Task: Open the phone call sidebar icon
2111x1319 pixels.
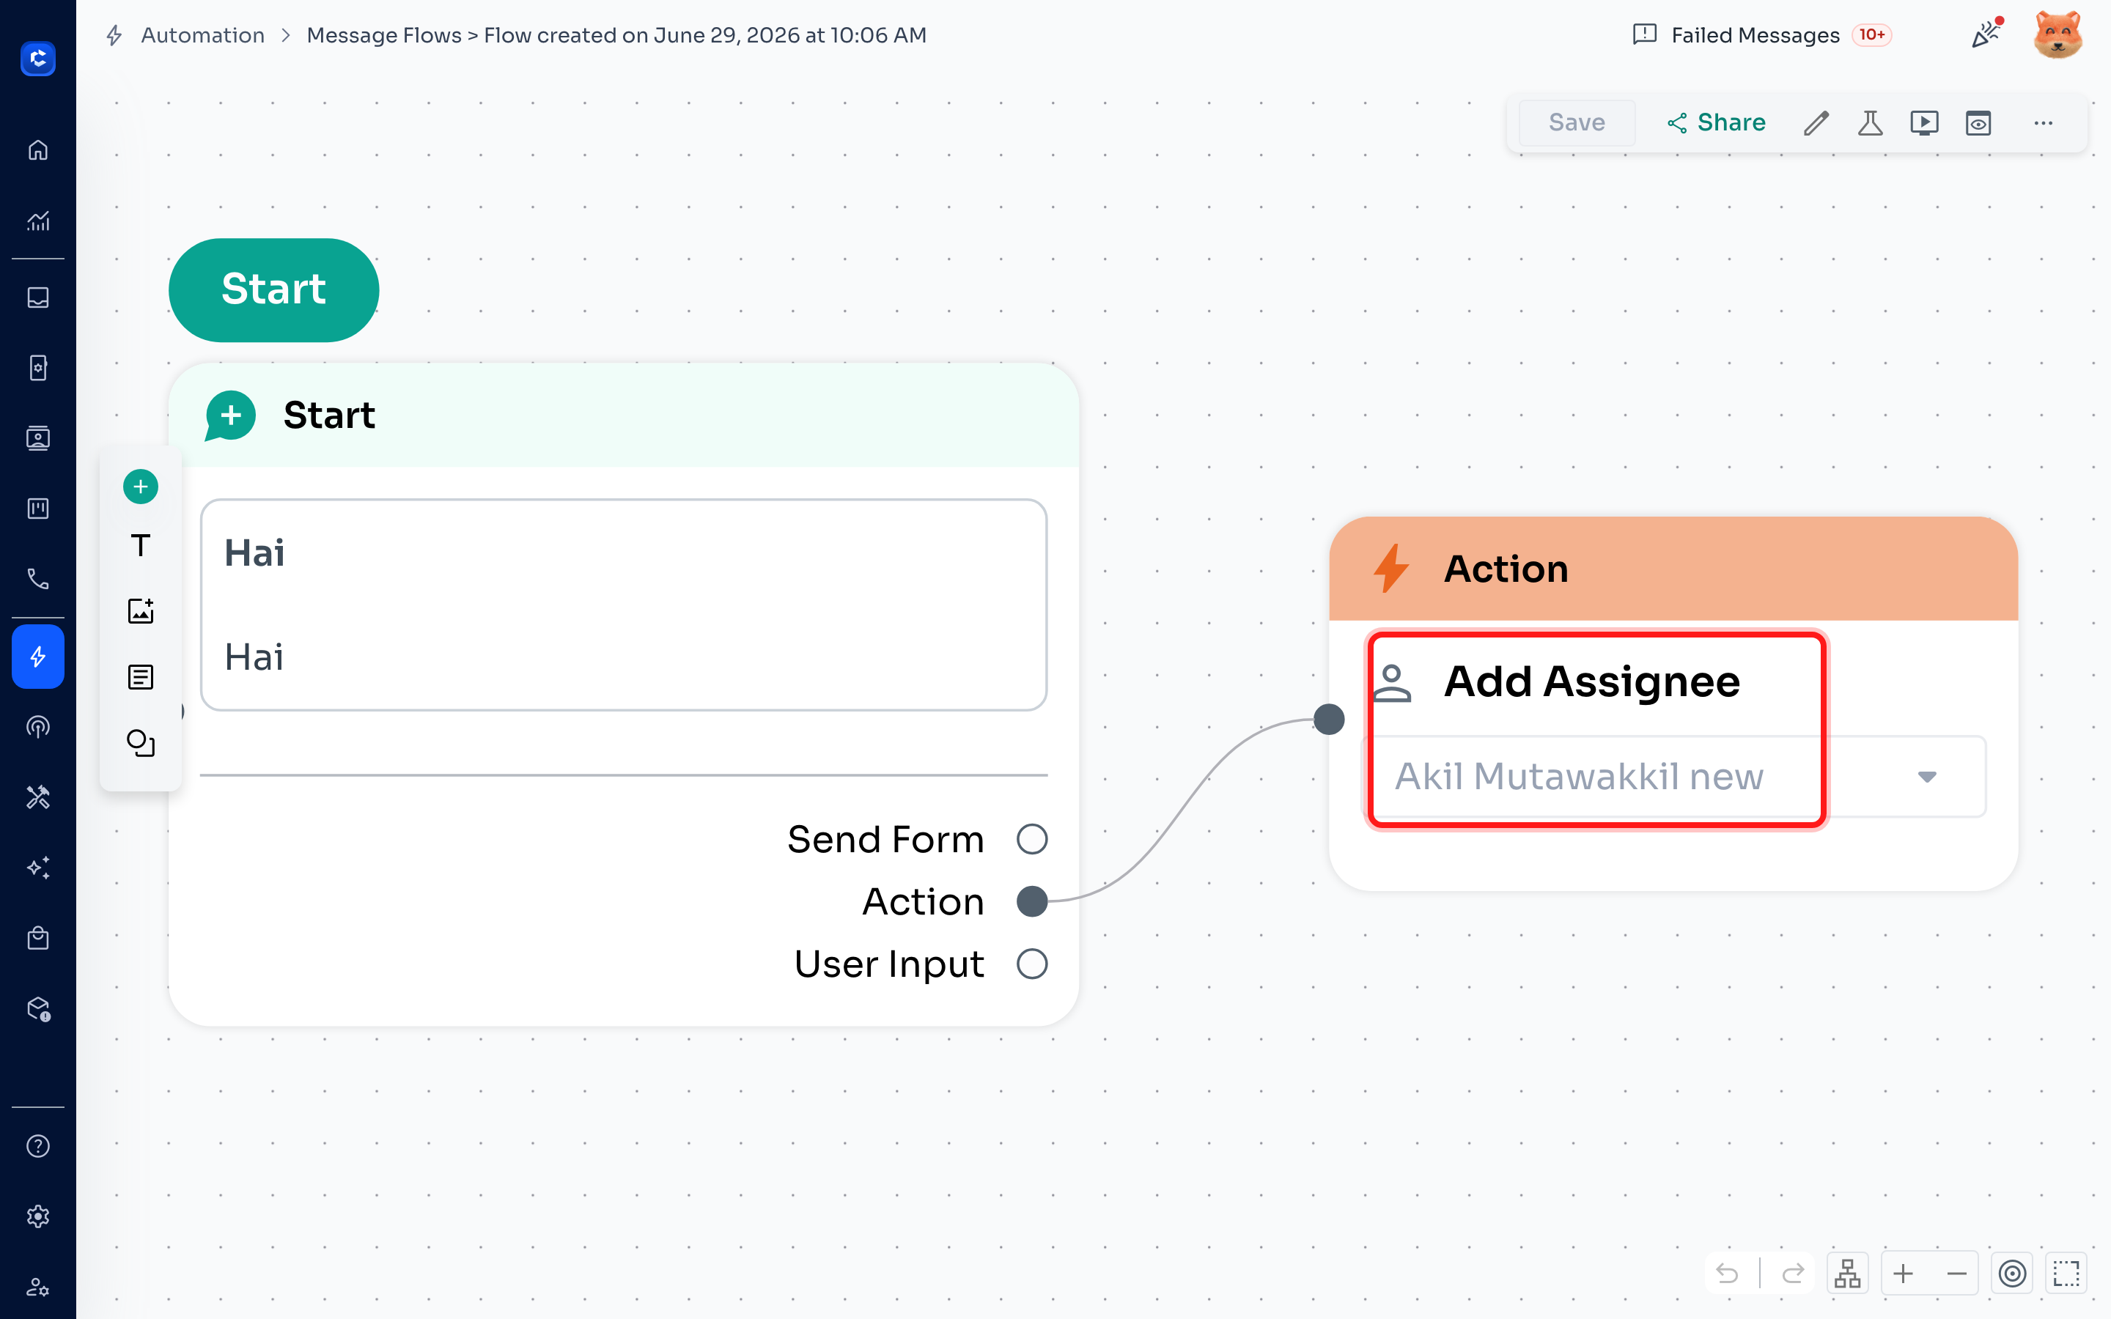Action: 37,578
